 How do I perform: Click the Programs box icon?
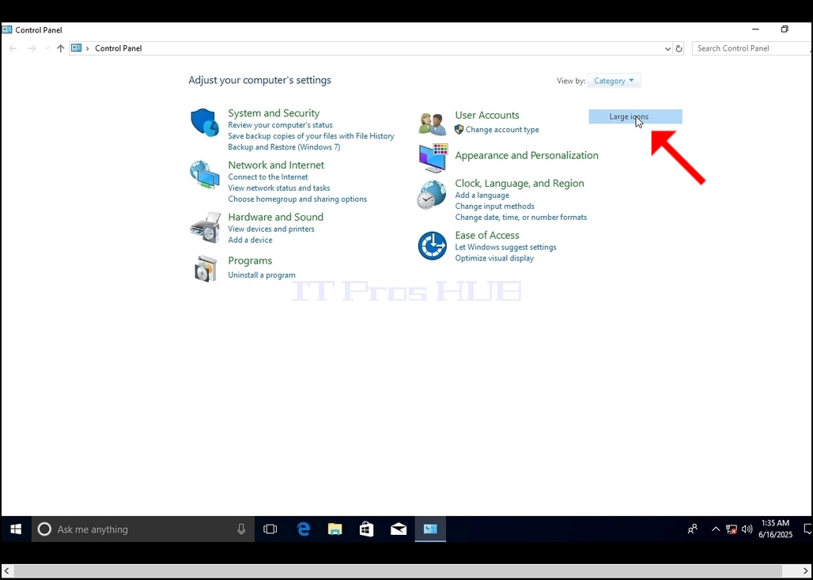206,268
